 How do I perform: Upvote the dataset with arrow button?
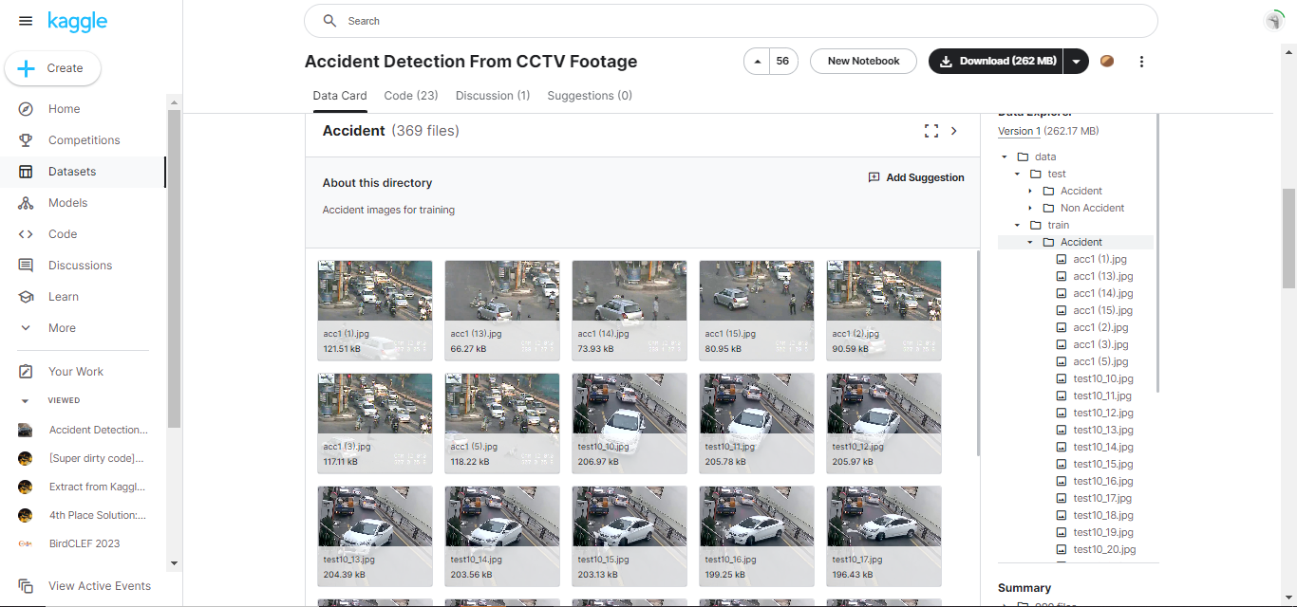(757, 62)
